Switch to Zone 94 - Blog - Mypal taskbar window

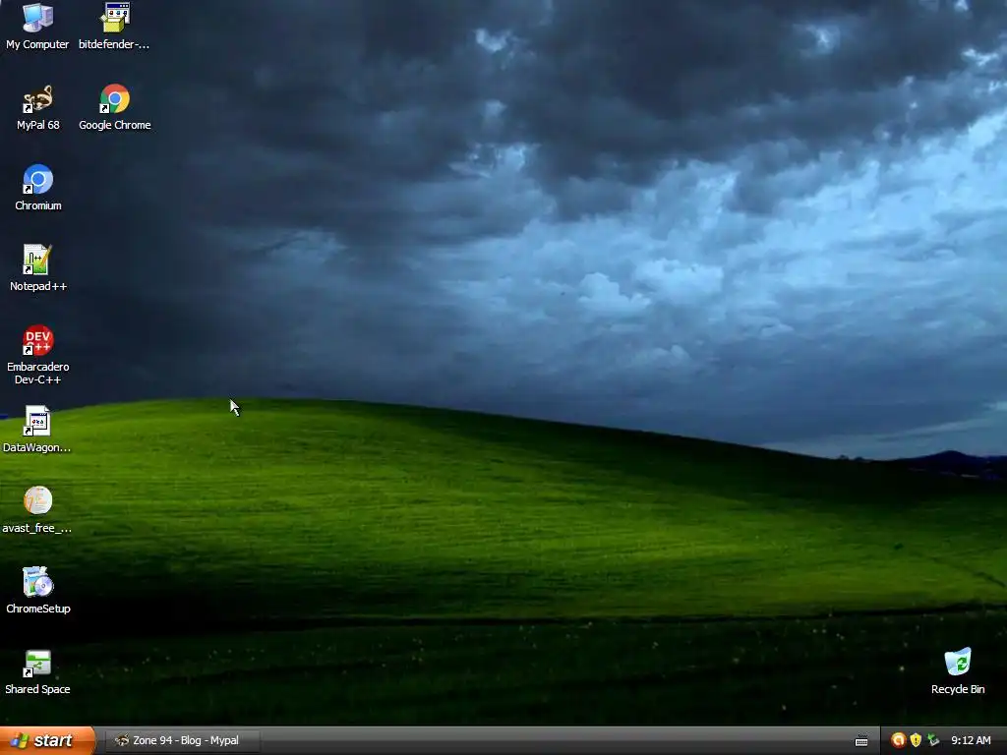coord(183,740)
